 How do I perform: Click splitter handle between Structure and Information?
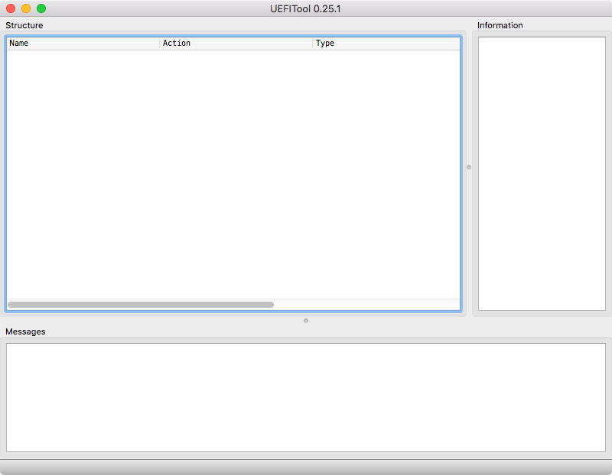point(469,167)
